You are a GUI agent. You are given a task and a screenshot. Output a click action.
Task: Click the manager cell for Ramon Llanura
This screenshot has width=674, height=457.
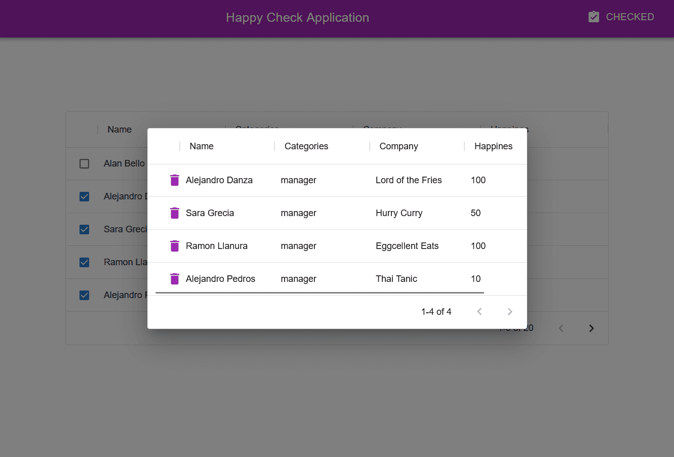point(299,246)
